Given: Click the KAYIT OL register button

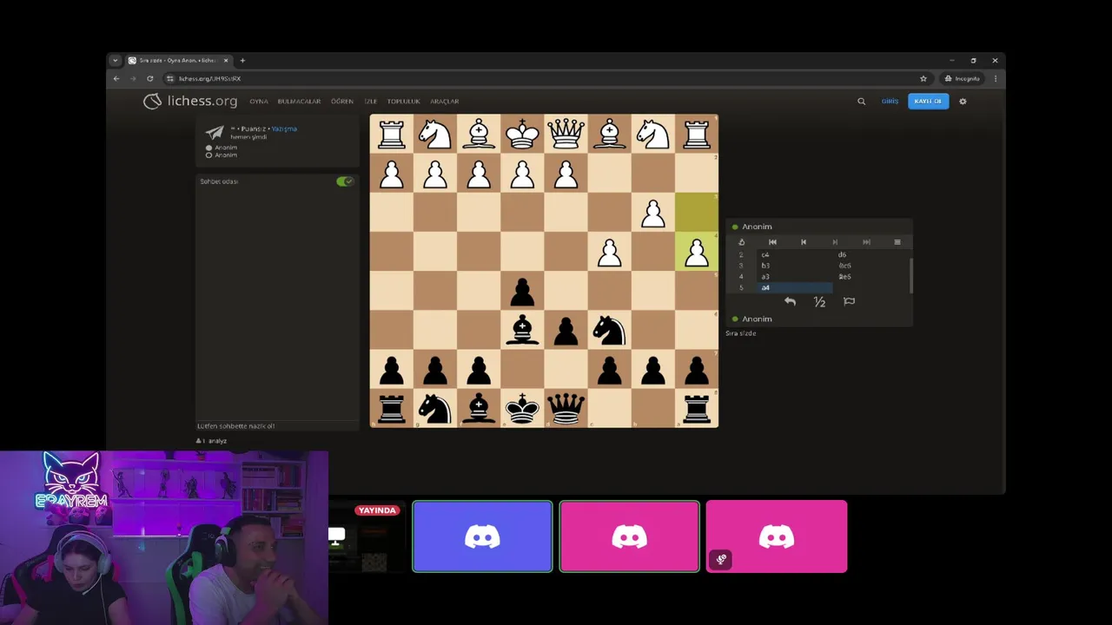Looking at the screenshot, I should tap(928, 102).
